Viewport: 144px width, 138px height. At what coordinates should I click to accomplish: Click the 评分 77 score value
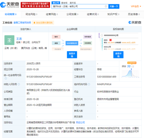click(x=129, y=67)
